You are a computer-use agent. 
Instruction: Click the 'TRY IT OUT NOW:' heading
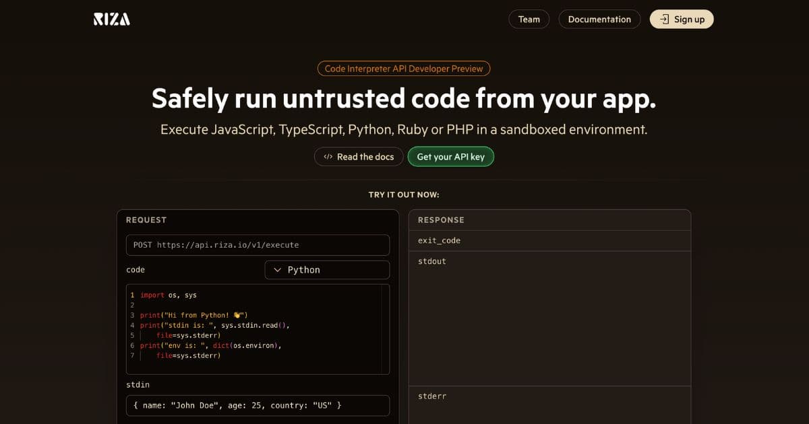point(404,195)
